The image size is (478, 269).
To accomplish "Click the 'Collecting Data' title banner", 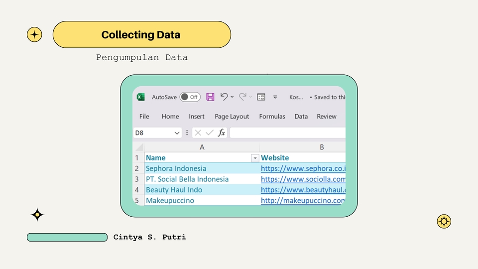I will pos(142,34).
